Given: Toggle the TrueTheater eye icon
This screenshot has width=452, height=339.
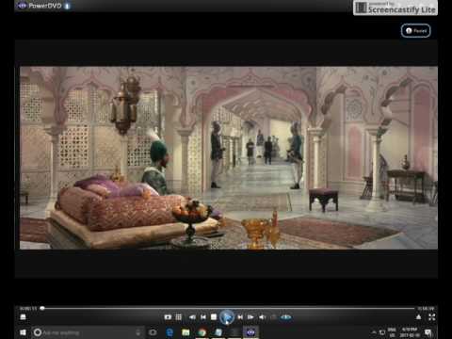Looking at the screenshot, I should coord(285,317).
